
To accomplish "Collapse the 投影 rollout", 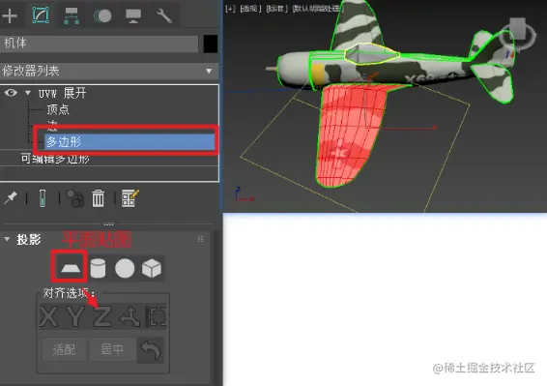I will (x=7, y=239).
